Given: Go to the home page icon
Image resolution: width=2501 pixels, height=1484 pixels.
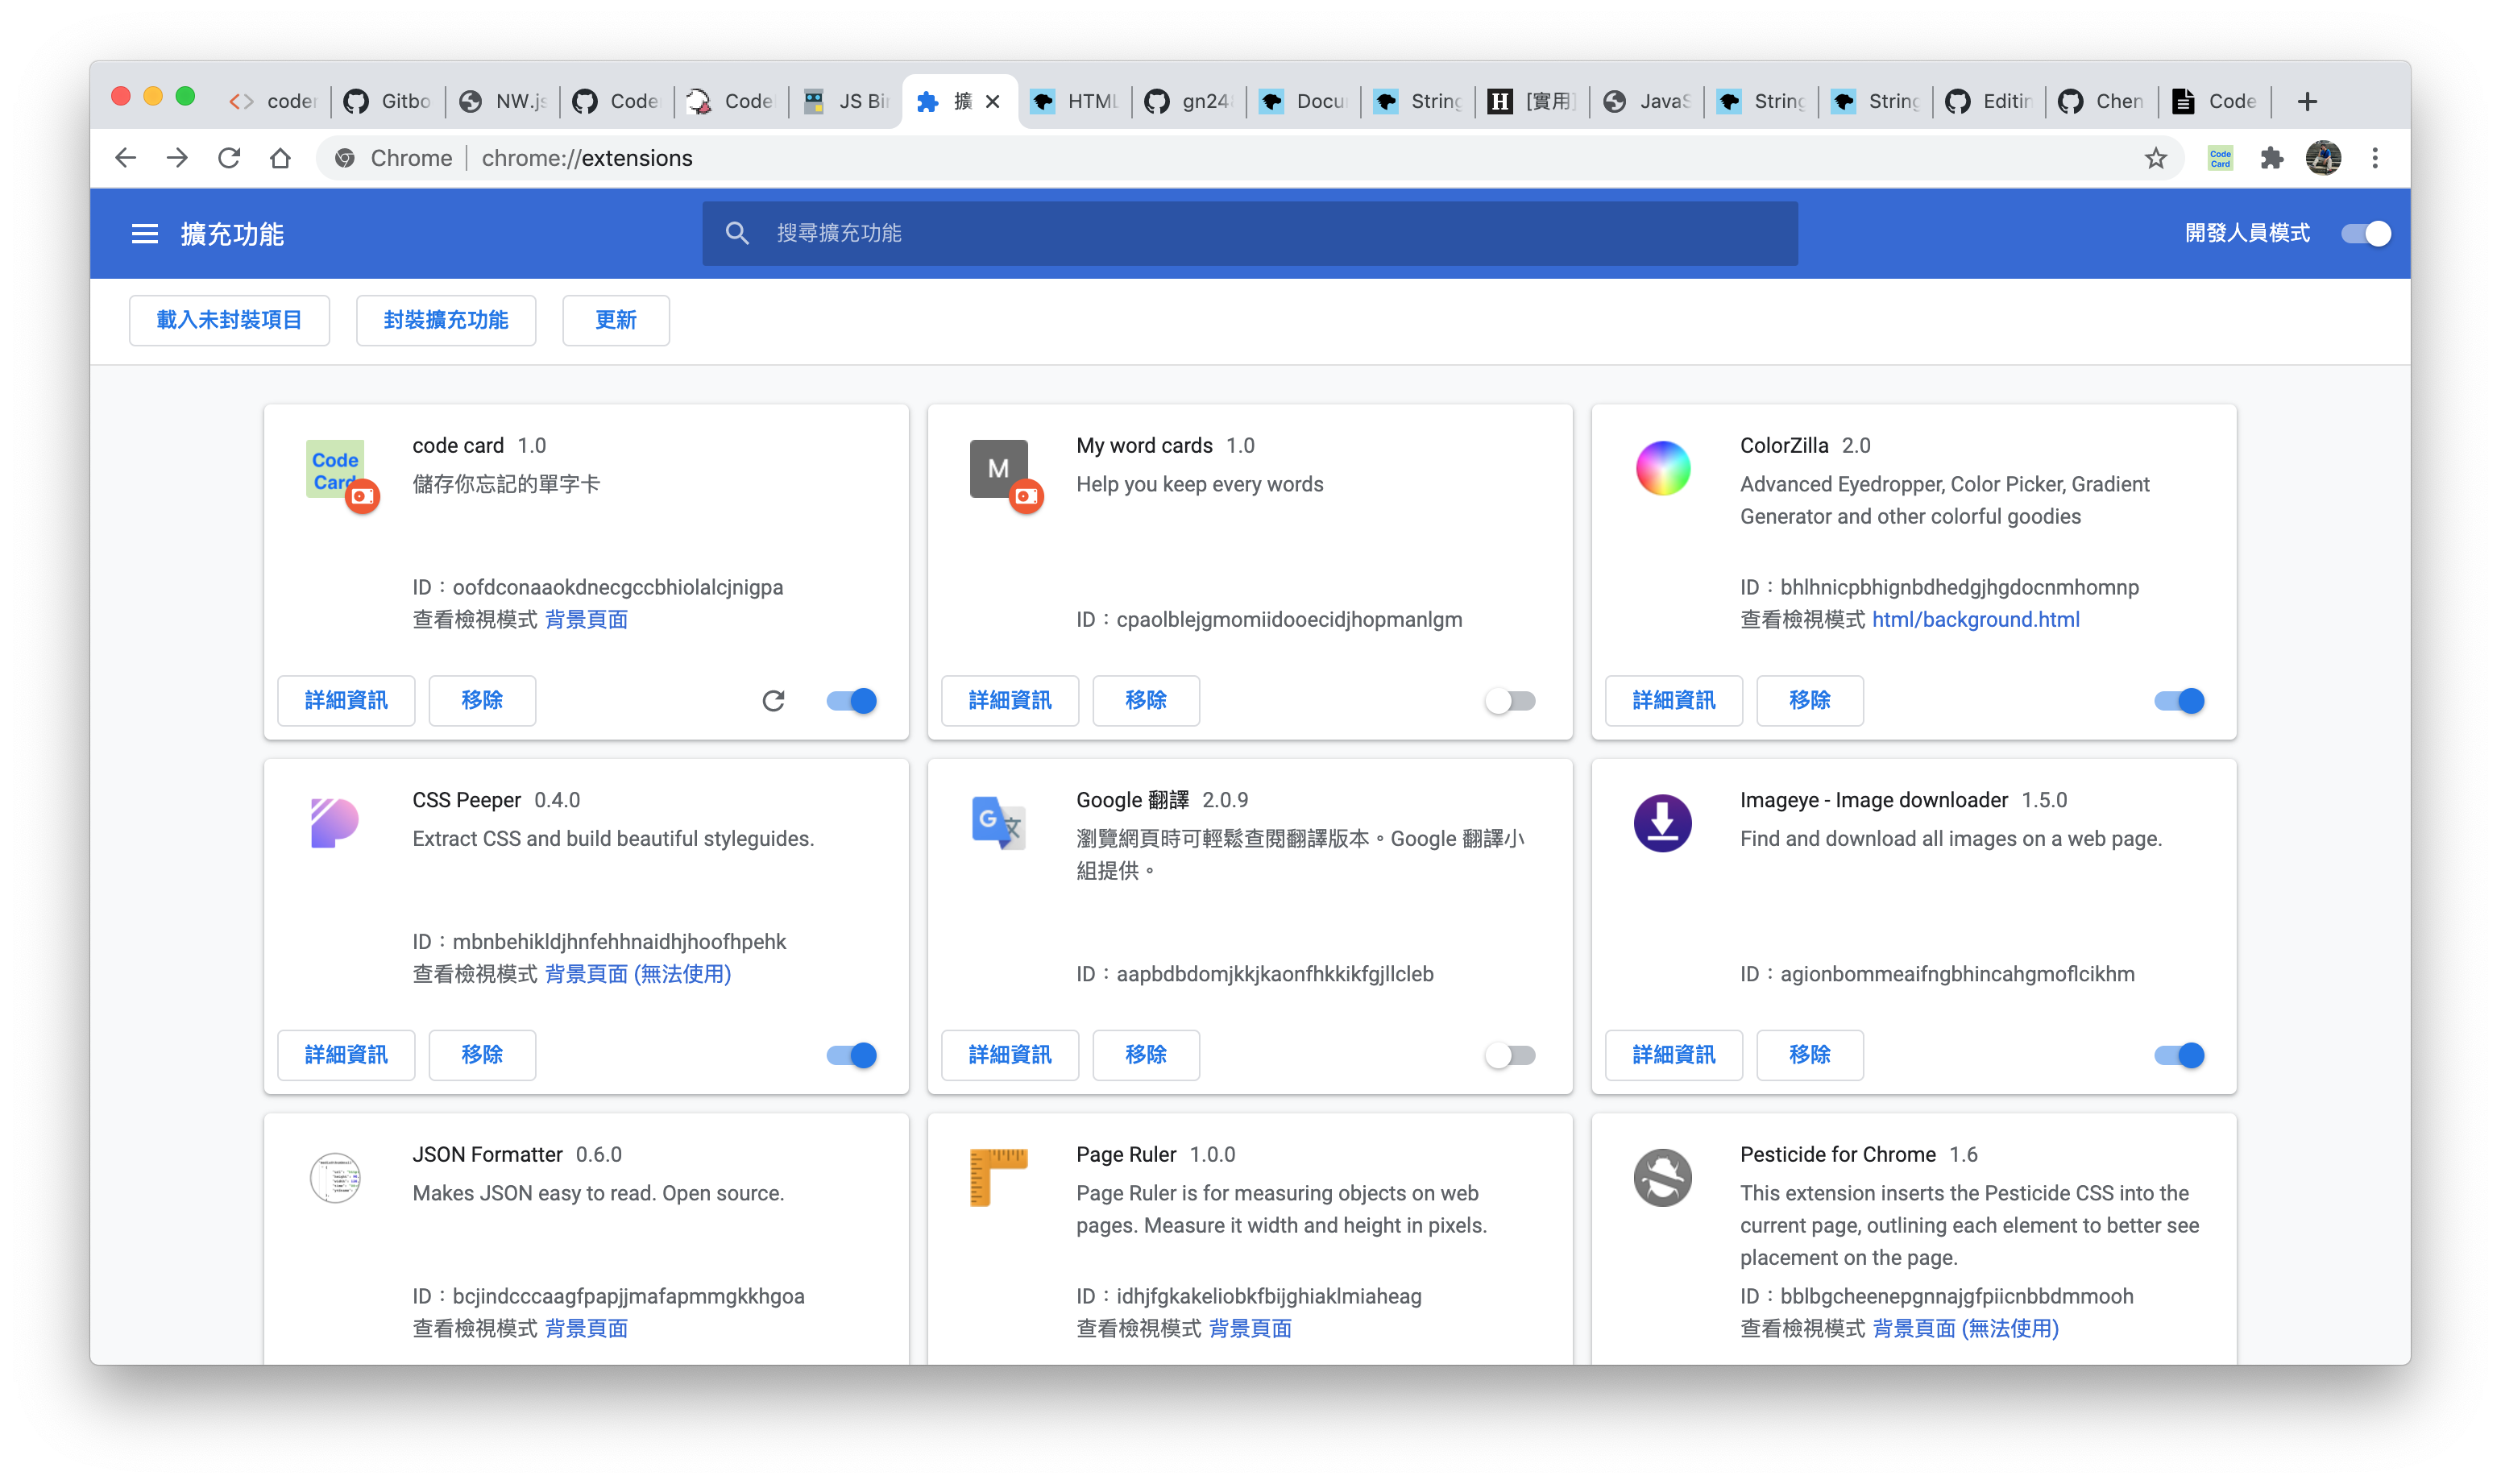Looking at the screenshot, I should click(280, 158).
